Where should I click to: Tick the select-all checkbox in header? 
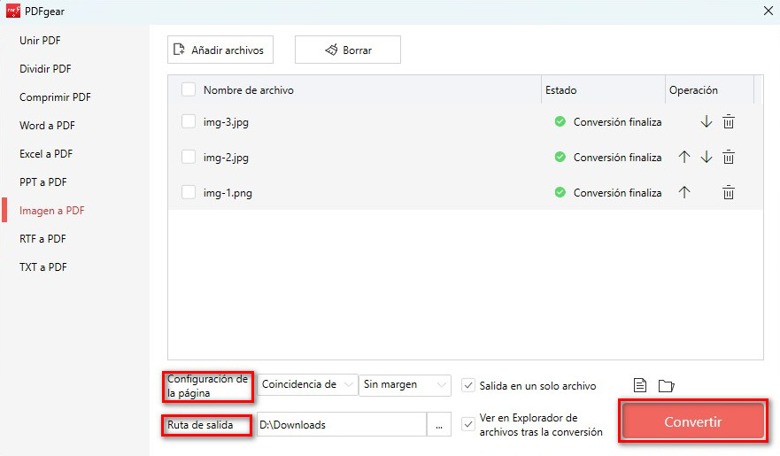click(x=189, y=89)
